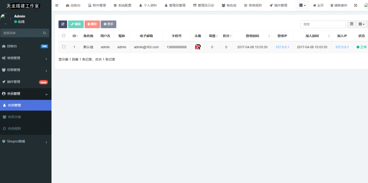Click the new badge next to 插件管理
This screenshot has width=368, height=183.
coord(43,82)
